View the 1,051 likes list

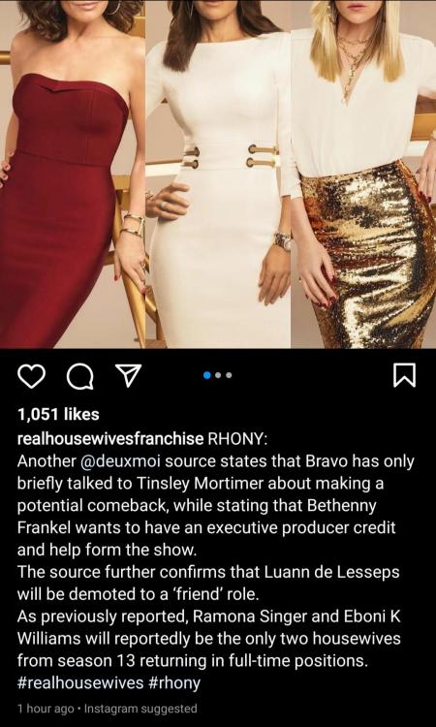pyautogui.click(x=58, y=414)
